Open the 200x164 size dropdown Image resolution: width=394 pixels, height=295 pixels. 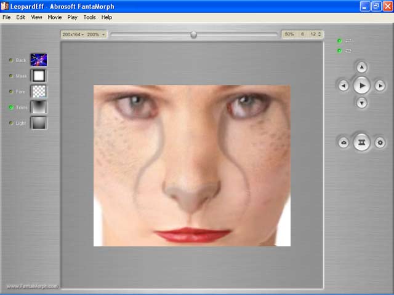click(x=73, y=34)
